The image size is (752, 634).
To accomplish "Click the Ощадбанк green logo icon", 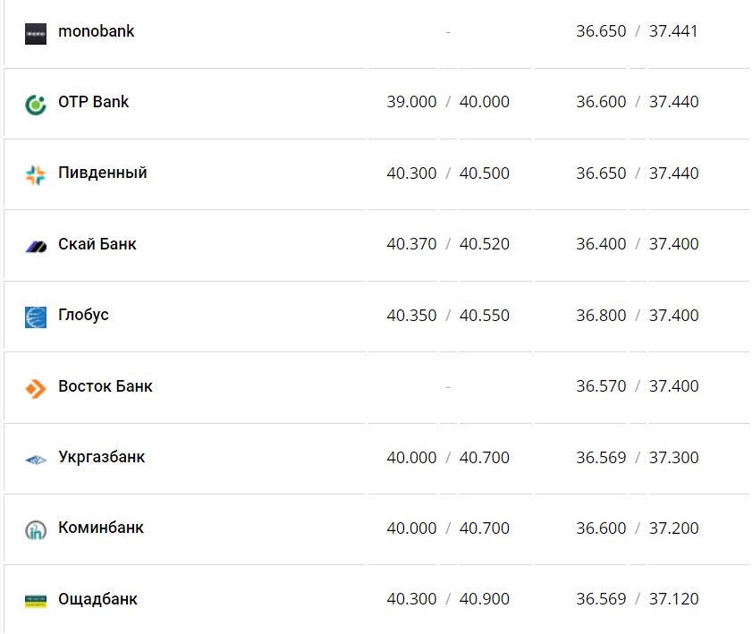I will (x=36, y=601).
